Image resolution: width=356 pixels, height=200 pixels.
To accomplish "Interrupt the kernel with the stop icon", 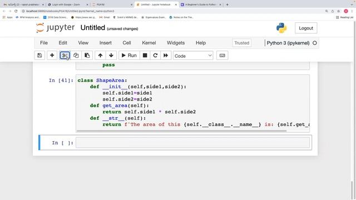I will click(x=145, y=56).
